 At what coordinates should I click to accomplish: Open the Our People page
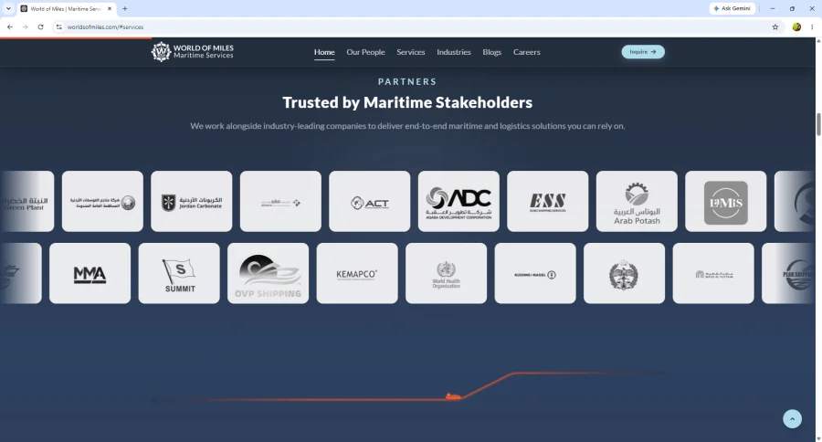[365, 52]
